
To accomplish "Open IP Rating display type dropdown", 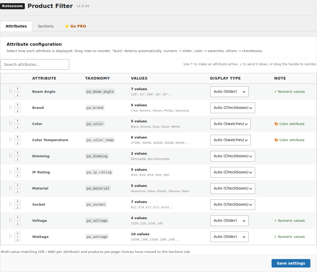I will pyautogui.click(x=233, y=172).
